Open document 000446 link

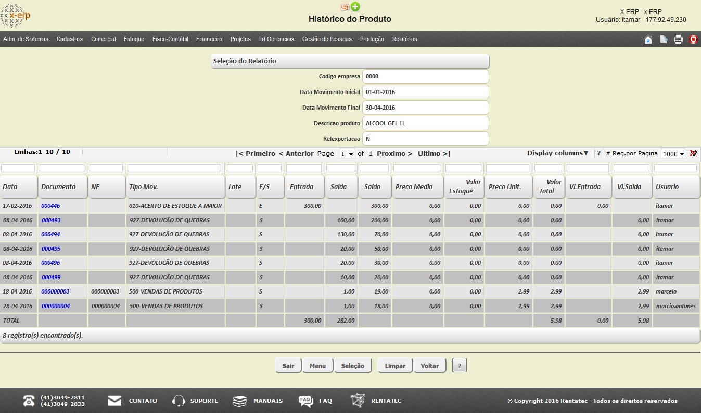click(50, 206)
